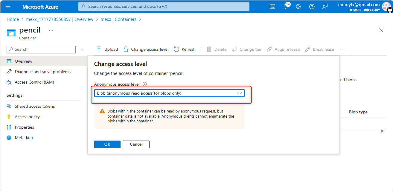Click the account avatar picture
393x191 pixels.
pos(387,7)
